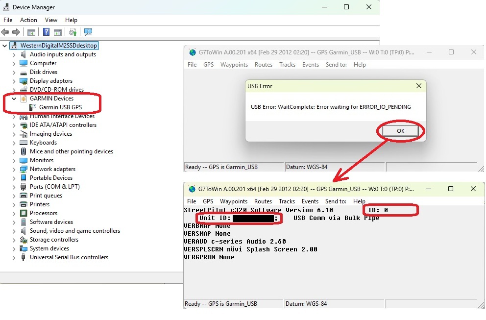Click 'Datum: WGS-84' in lower G7ToWin status bar
The image size is (486, 320).
(x=306, y=304)
